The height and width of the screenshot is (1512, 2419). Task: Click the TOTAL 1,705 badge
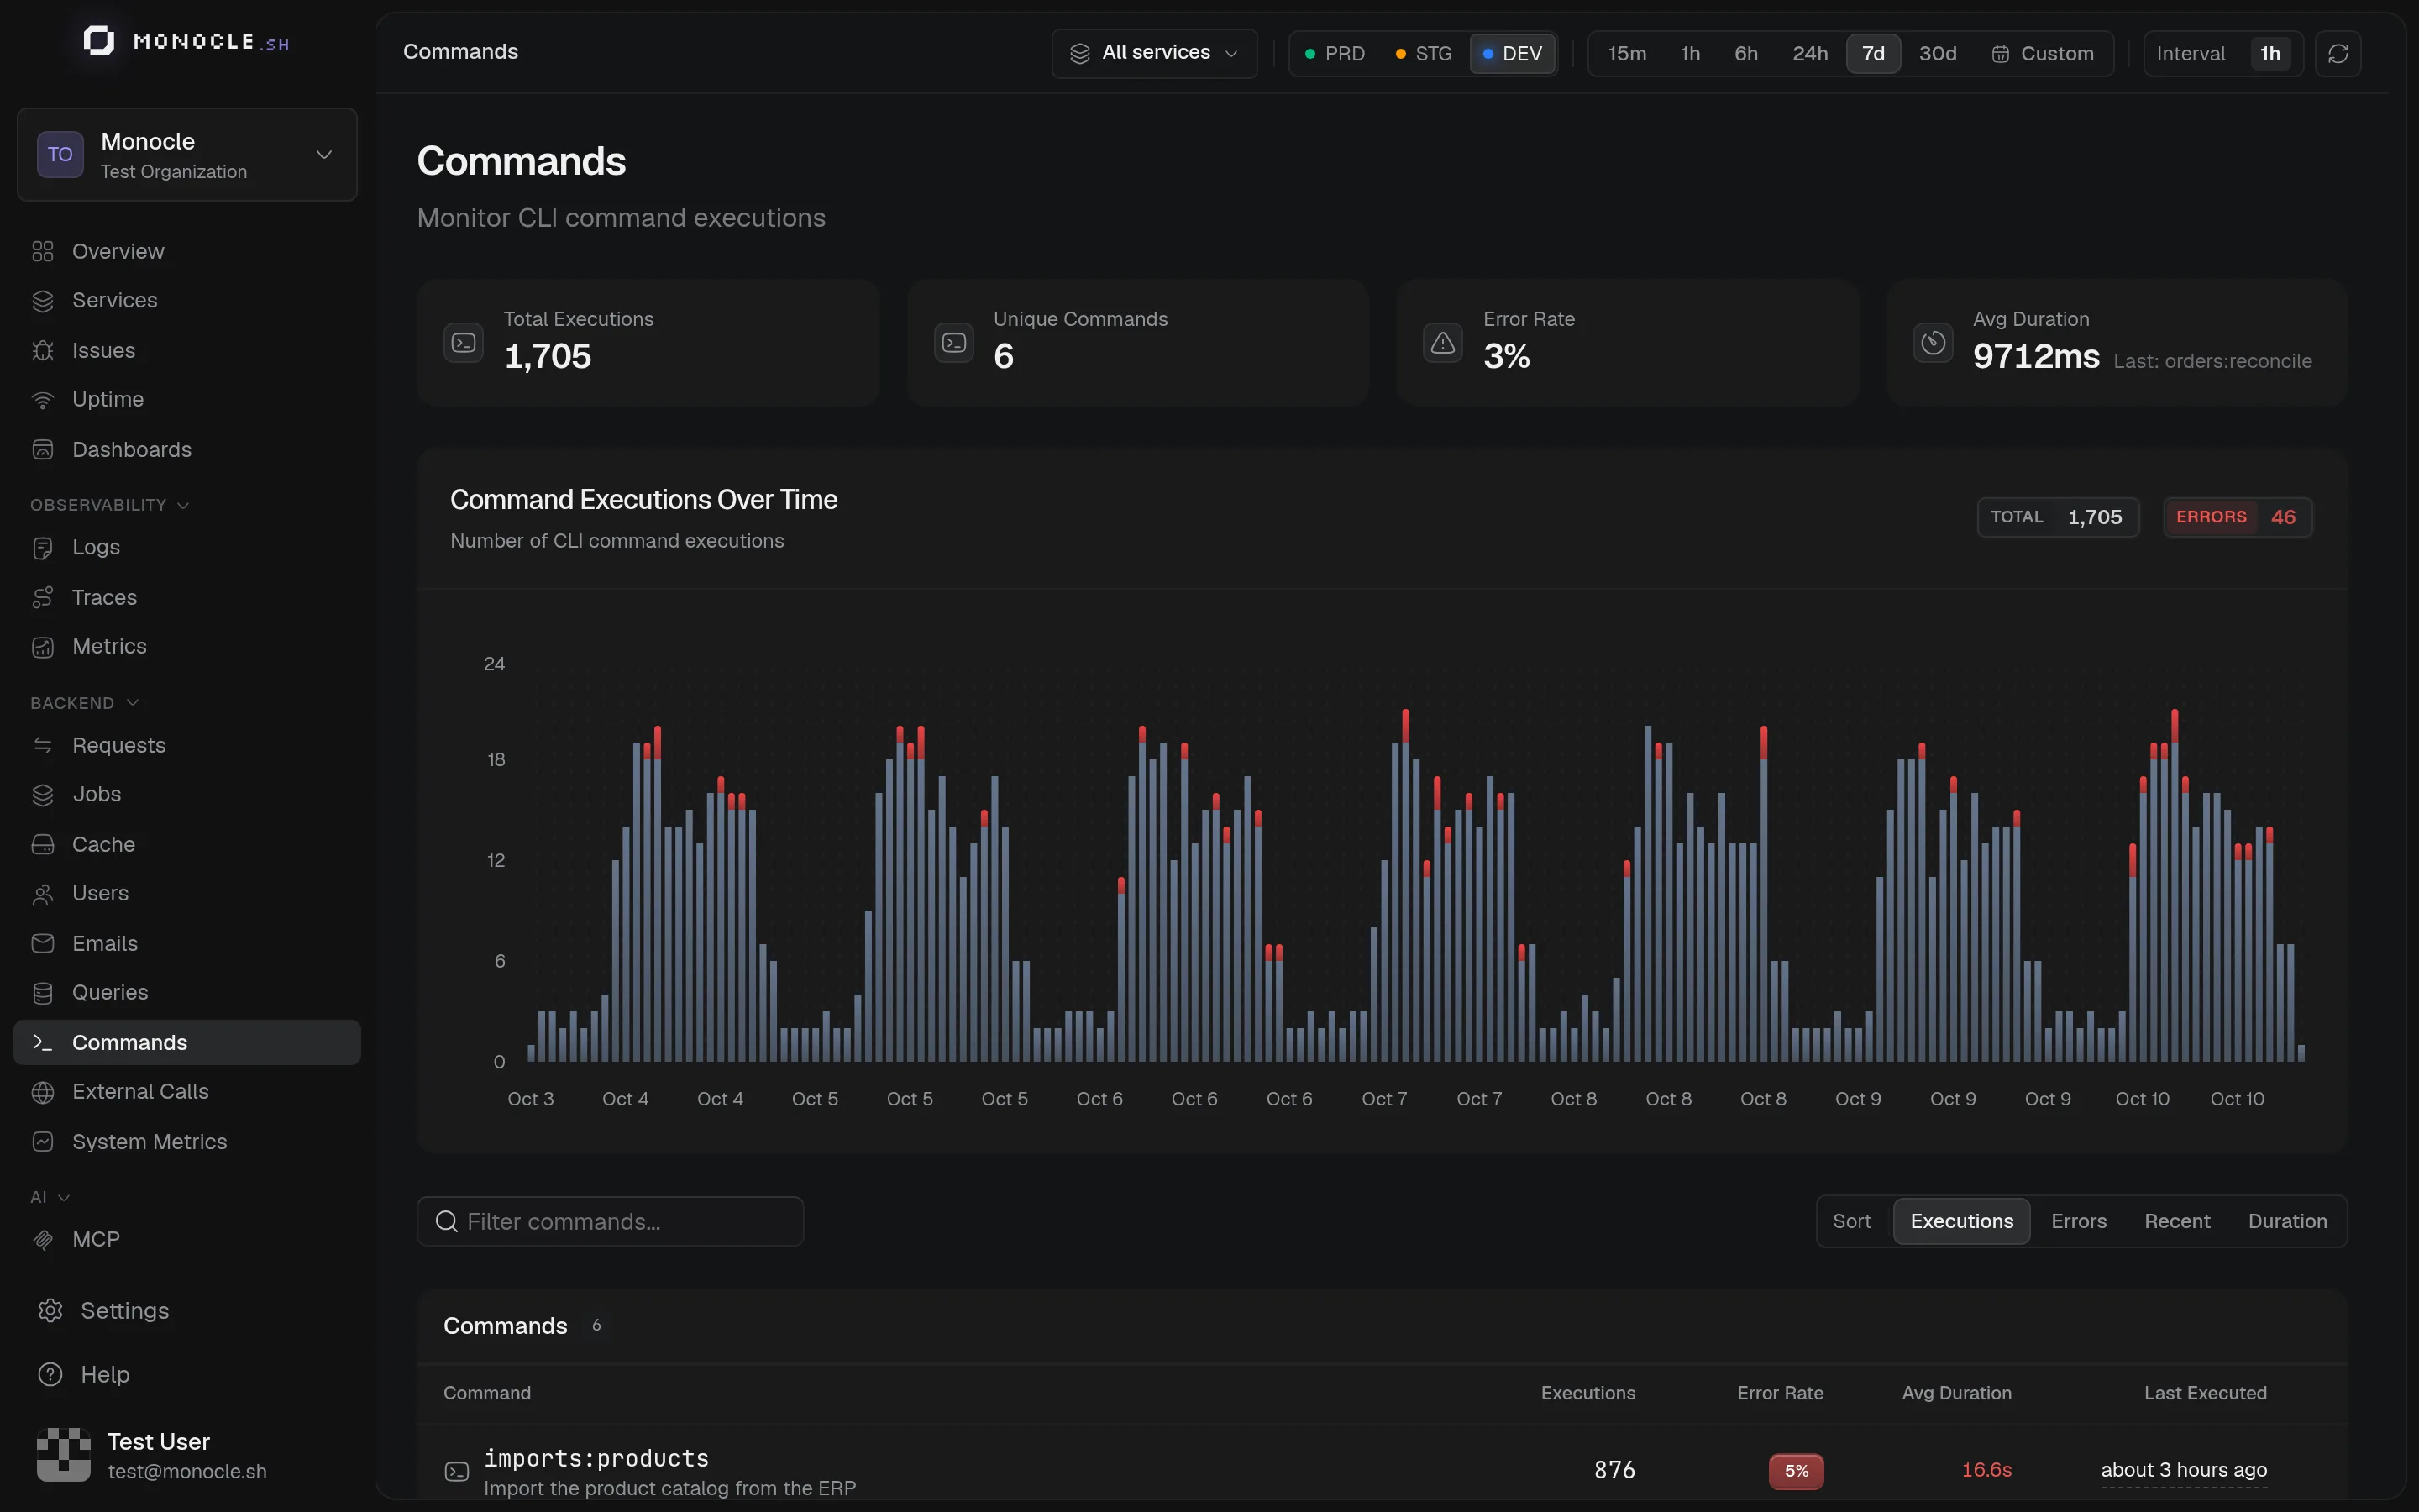2057,517
